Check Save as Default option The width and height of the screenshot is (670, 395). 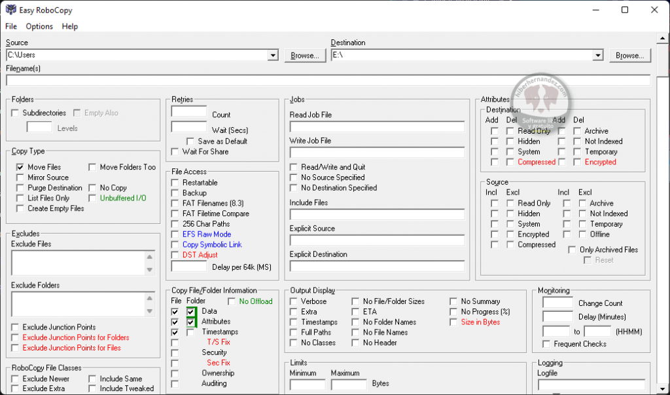point(190,141)
